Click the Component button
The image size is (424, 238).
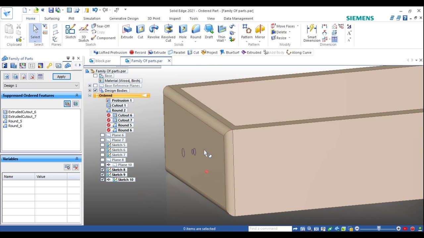coord(103,38)
